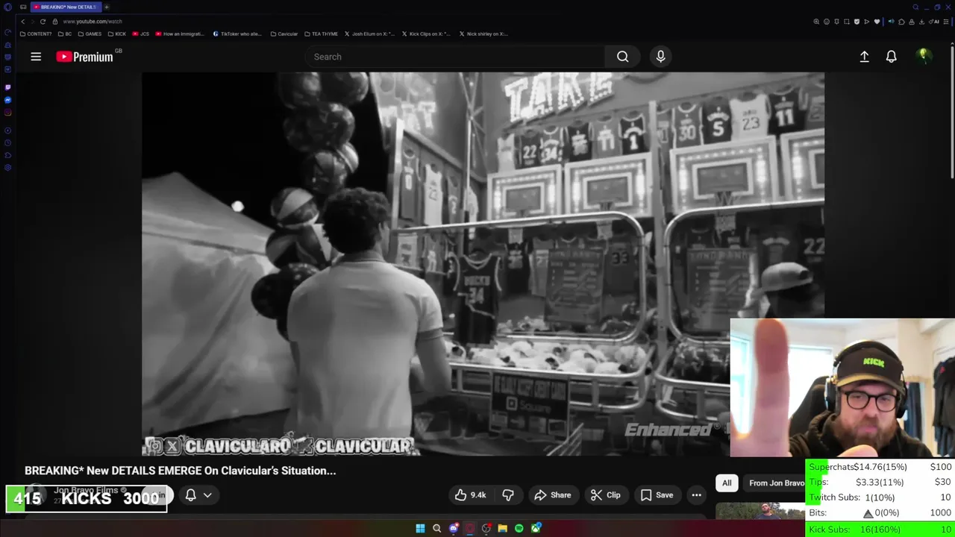Open the Kick Clips on X bookmark

tap(427, 34)
